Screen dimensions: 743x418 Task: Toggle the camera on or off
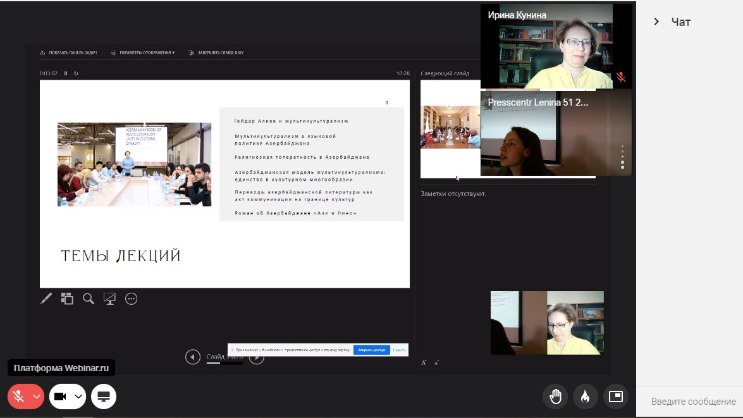point(61,396)
